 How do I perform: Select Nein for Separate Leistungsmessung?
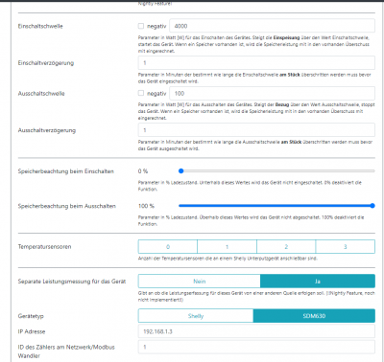[200, 282]
